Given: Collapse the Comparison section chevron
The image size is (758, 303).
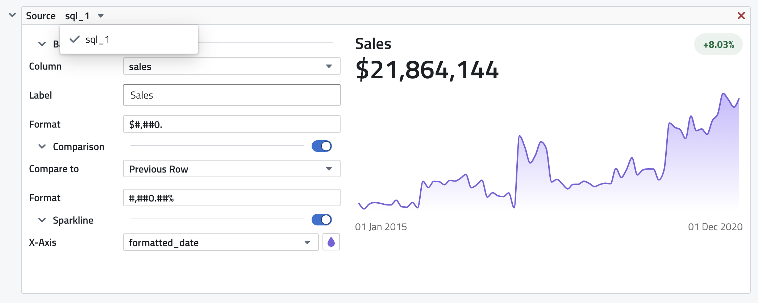Looking at the screenshot, I should point(42,146).
